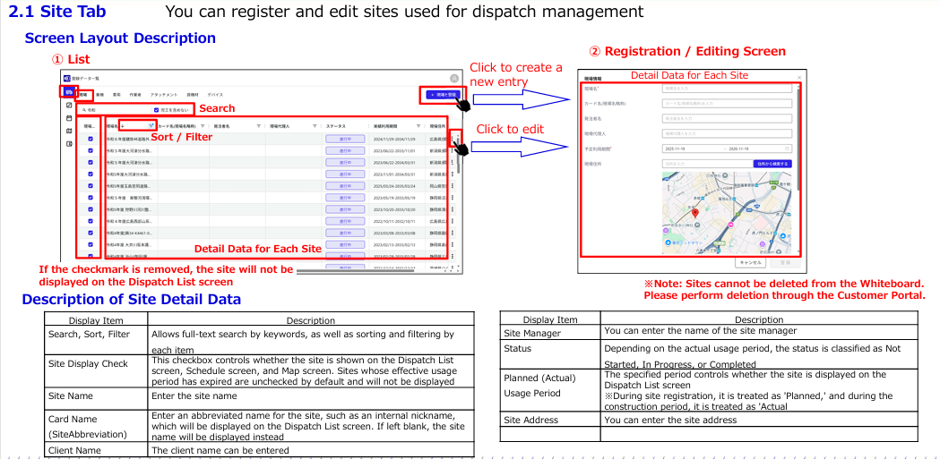
Task: Click the edit note icon in the left sidebar
Action: pyautogui.click(x=68, y=105)
